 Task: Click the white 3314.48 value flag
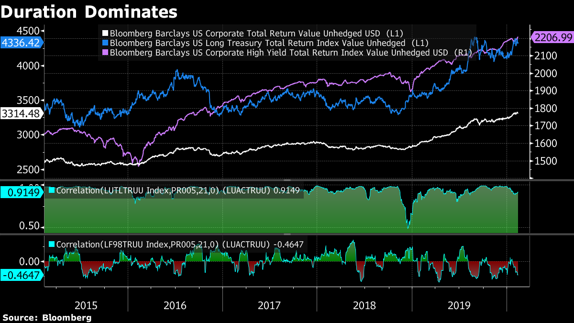coord(21,113)
